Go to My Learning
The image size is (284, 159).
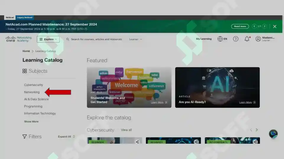[204, 39]
